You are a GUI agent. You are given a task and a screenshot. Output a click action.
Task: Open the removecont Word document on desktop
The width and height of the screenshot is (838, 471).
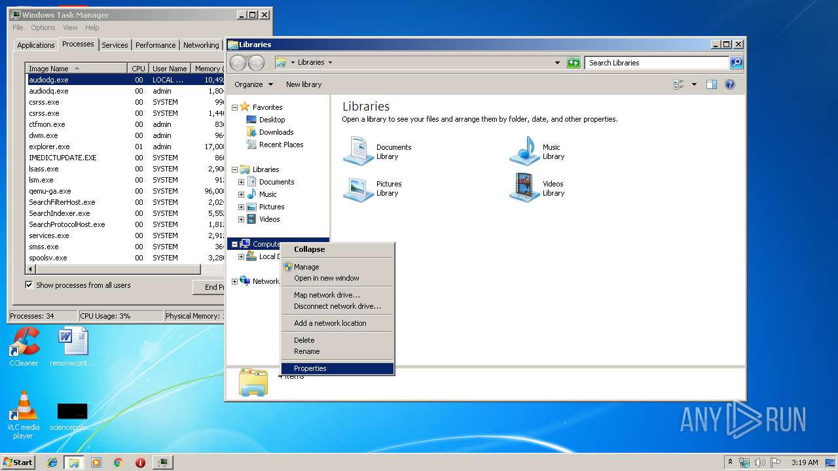(73, 347)
